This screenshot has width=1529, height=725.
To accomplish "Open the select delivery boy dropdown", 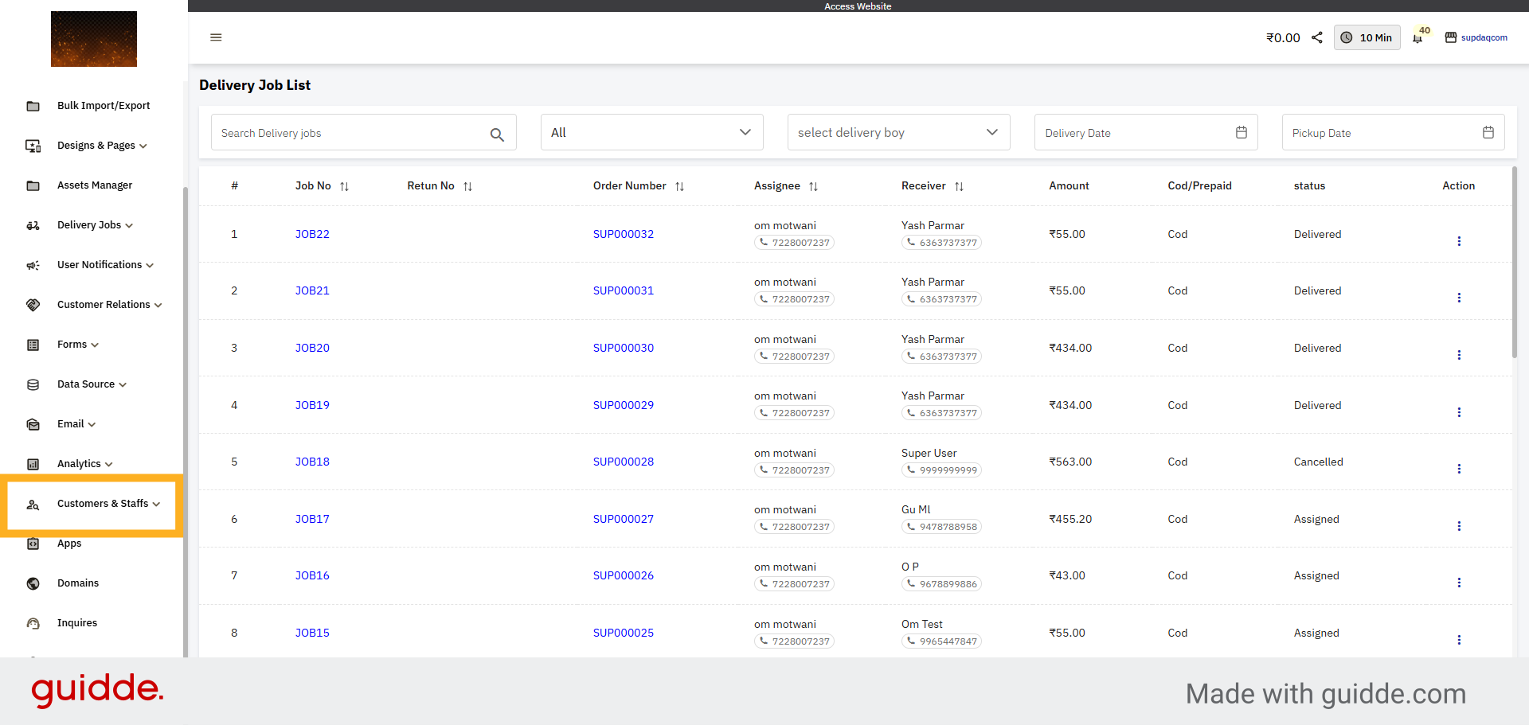I will point(898,133).
